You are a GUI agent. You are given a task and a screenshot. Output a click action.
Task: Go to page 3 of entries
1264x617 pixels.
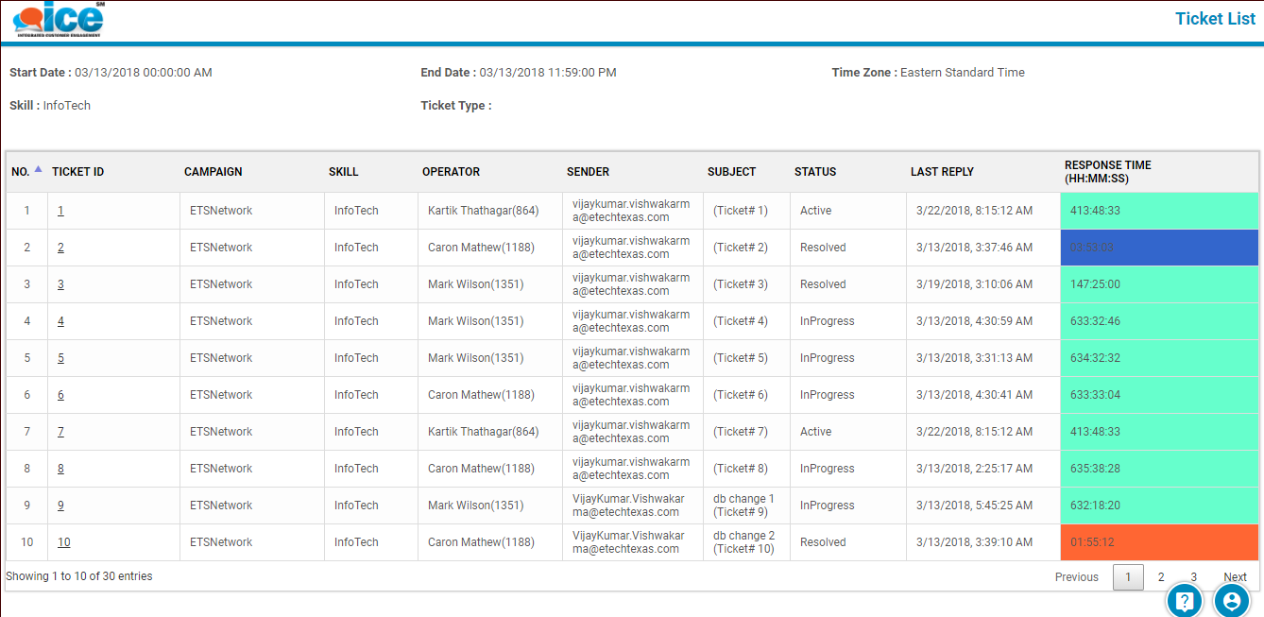coord(1193,577)
